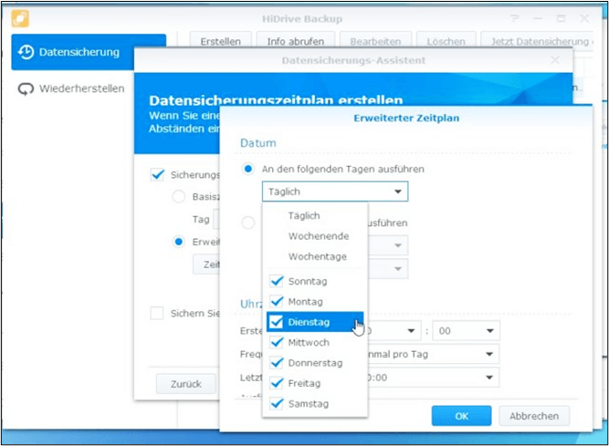
Task: Toggle the Sicherungs checkbox in the assistant
Action: click(x=157, y=174)
